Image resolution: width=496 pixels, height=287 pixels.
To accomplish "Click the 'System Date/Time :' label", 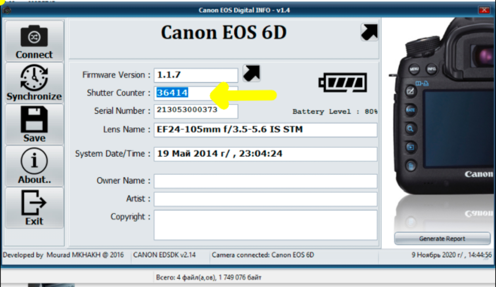I will pos(113,154).
